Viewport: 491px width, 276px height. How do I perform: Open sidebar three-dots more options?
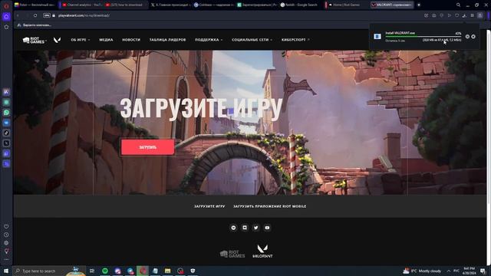pyautogui.click(x=6, y=259)
